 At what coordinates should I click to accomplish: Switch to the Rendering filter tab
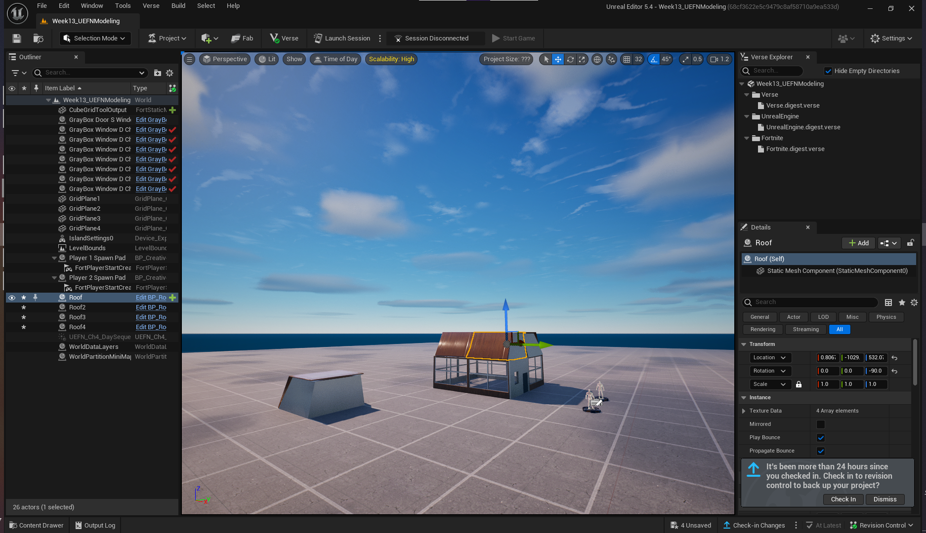click(762, 330)
